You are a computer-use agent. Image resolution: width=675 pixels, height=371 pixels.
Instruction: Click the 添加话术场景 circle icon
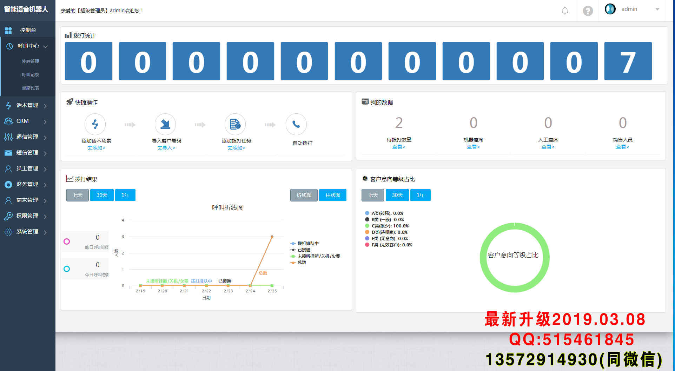tap(95, 124)
